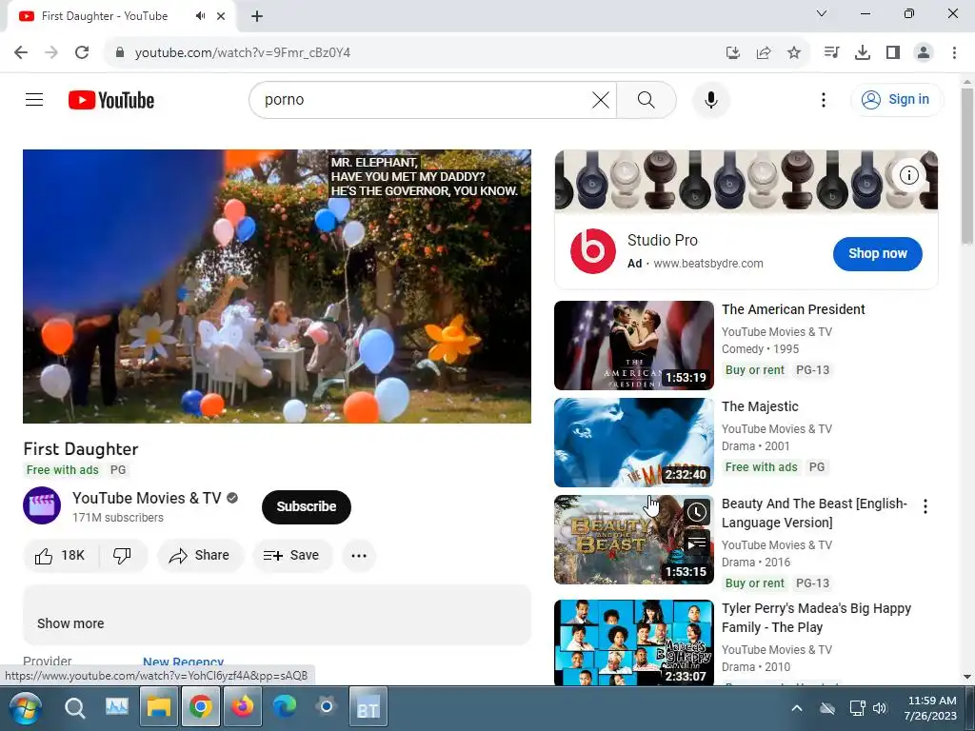Install app icon in address bar

point(733,53)
